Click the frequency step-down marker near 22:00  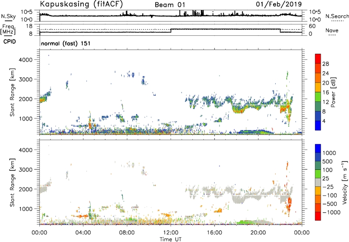(280, 31)
